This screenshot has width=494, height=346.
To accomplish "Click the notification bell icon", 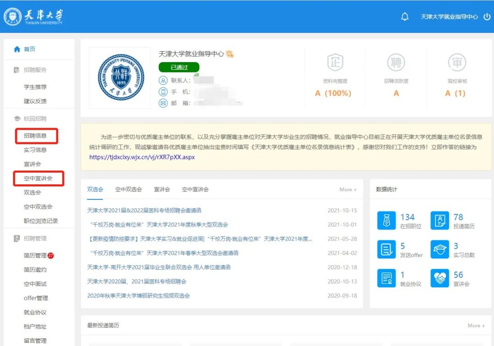I will (404, 17).
